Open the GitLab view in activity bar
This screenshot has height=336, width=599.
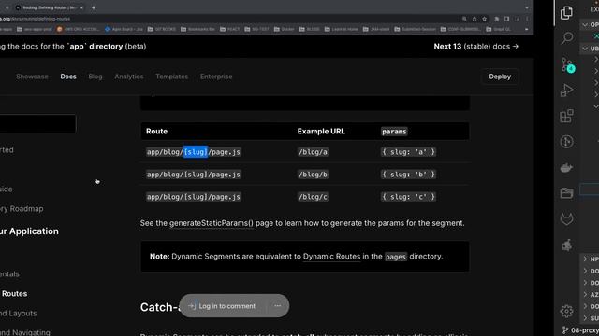point(566,219)
